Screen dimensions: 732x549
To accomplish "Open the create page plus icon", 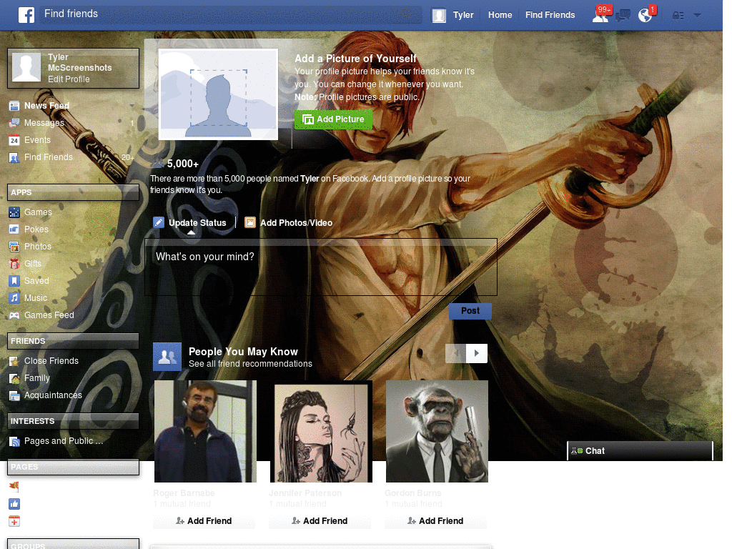I will pyautogui.click(x=14, y=521).
